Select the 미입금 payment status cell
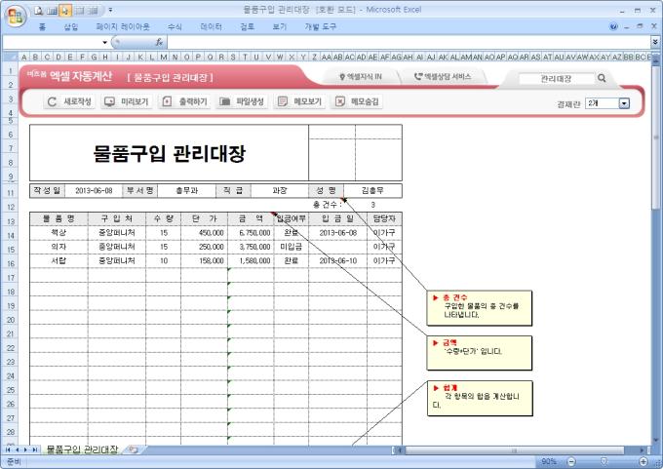 291,247
